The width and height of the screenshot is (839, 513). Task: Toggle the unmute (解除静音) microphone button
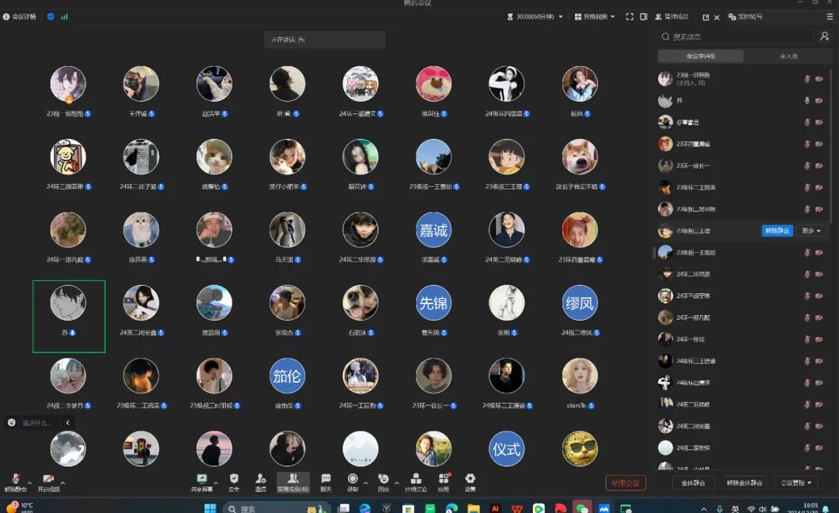[15, 480]
